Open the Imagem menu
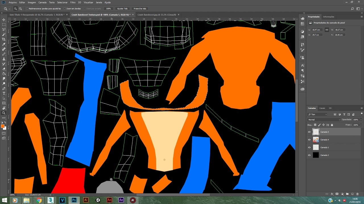 pyautogui.click(x=32, y=3)
